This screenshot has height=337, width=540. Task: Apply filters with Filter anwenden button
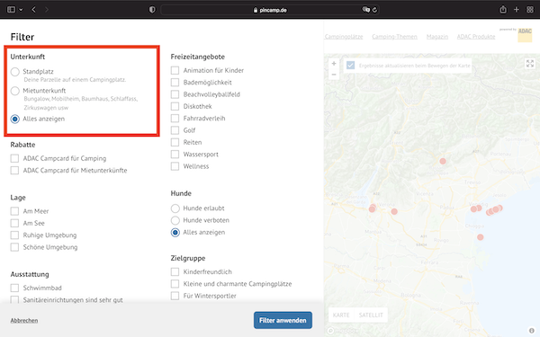click(283, 320)
